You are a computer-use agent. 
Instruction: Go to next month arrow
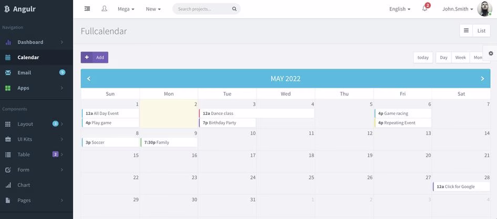click(482, 79)
